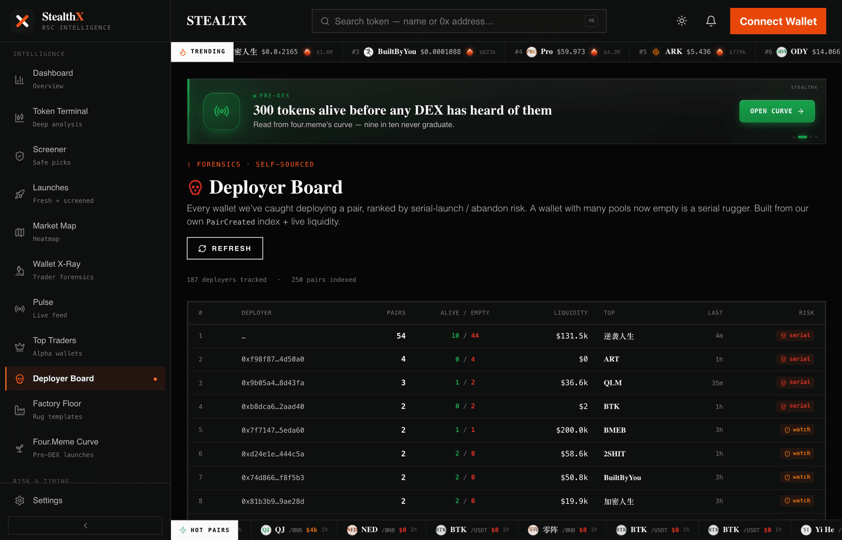The height and width of the screenshot is (540, 842).
Task: Click Four.Meme Curve sprout icon
Action: click(19, 448)
